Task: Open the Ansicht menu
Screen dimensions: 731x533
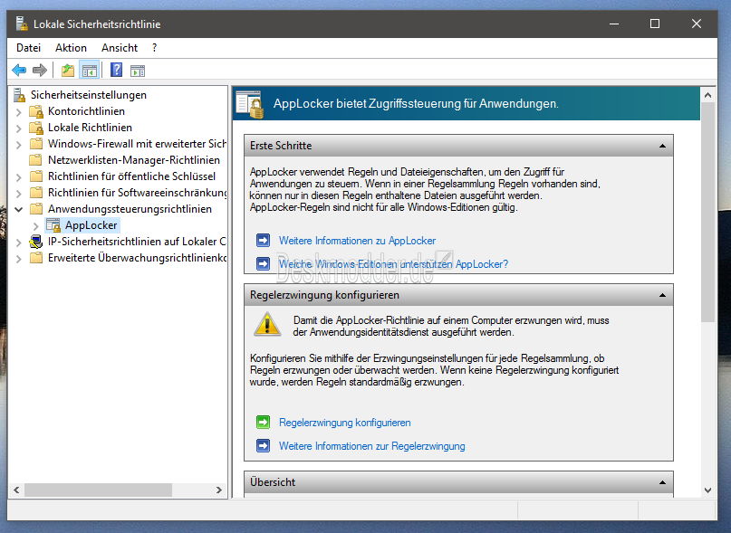Action: click(x=120, y=48)
